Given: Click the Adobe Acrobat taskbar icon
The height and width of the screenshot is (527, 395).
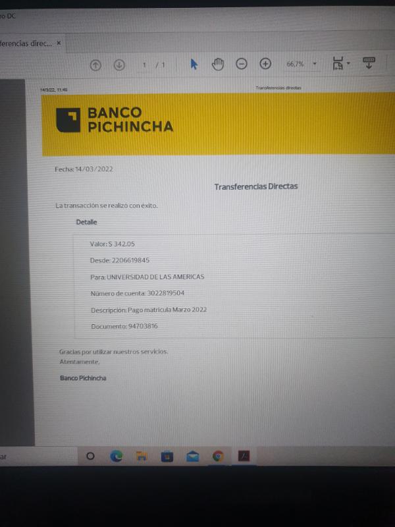Looking at the screenshot, I should [244, 456].
